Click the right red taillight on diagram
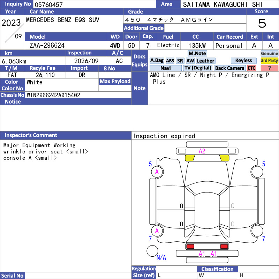This screenshot has width=279, height=279. (224, 247)
